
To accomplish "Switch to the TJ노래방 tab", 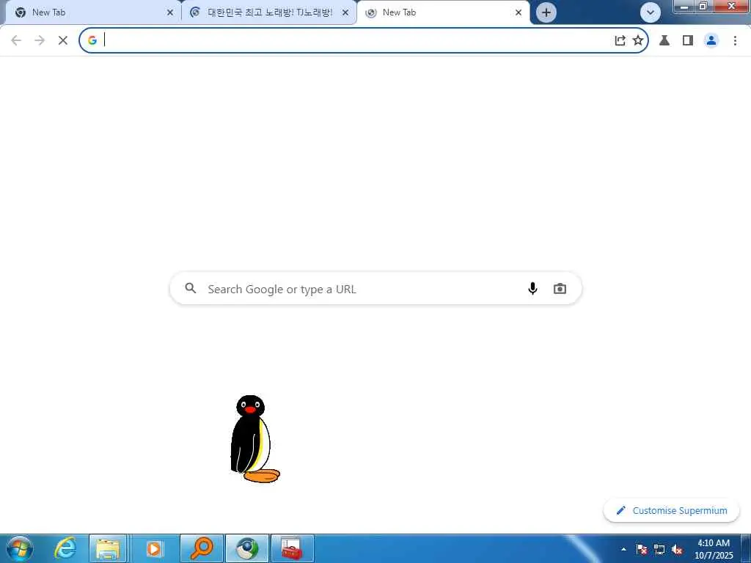I will [x=269, y=12].
